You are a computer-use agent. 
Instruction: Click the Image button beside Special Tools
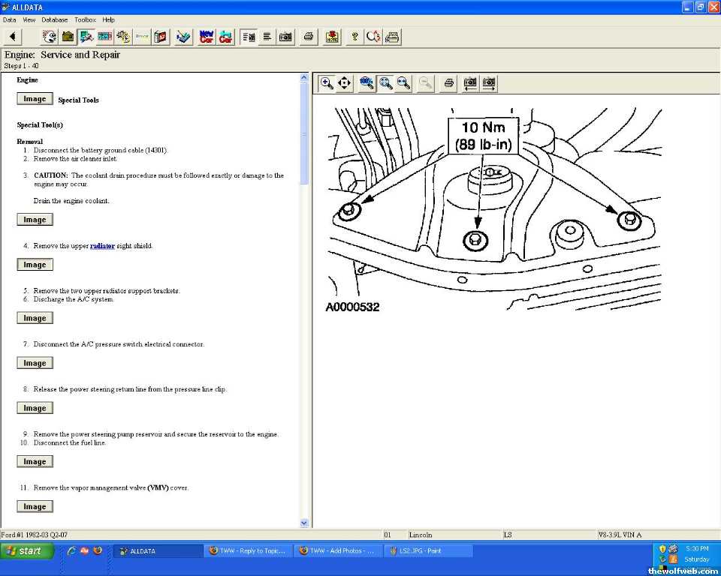point(35,99)
